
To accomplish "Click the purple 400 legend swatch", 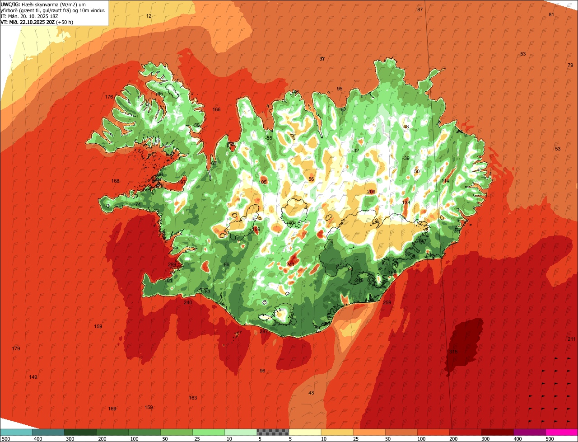I will click(x=529, y=432).
